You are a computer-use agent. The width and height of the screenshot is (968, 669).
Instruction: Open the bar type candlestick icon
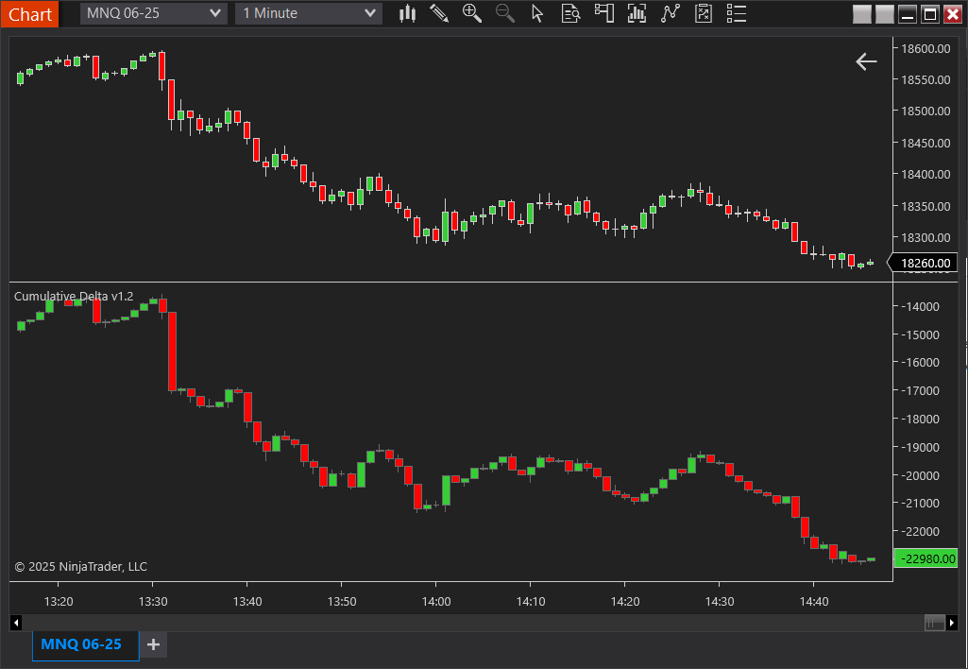408,13
